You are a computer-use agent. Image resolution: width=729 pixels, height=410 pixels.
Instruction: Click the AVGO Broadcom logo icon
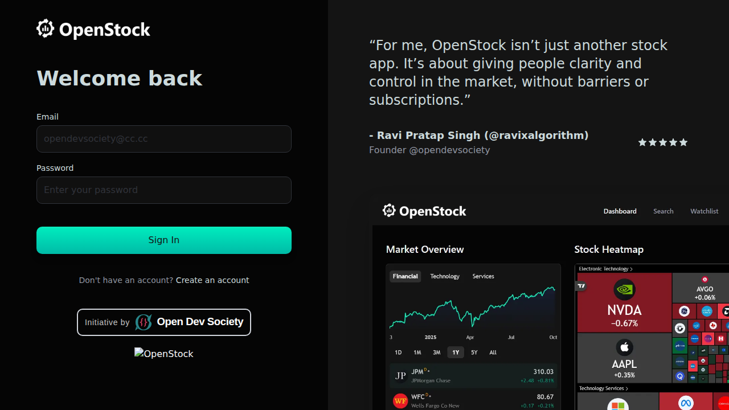click(x=705, y=280)
